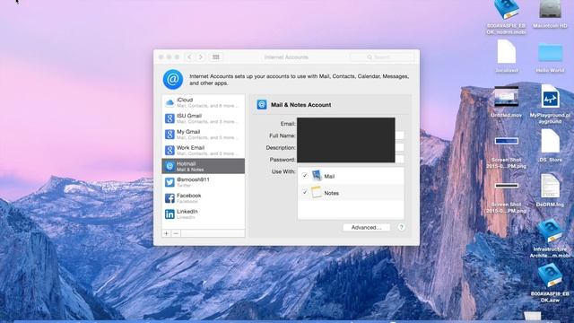Select the B00AVA5FI8_EBOK.azw book file
This screenshot has width=574, height=323.
(550, 283)
